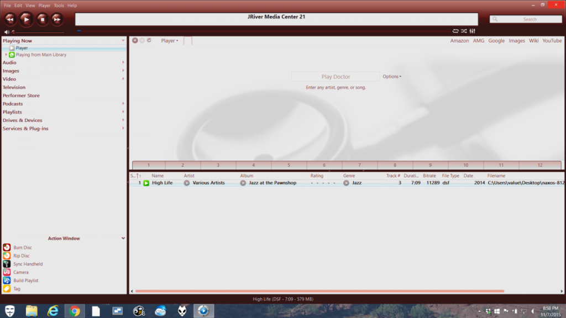Click the play icon beside Jazz genre
The width and height of the screenshot is (566, 318).
(x=346, y=183)
